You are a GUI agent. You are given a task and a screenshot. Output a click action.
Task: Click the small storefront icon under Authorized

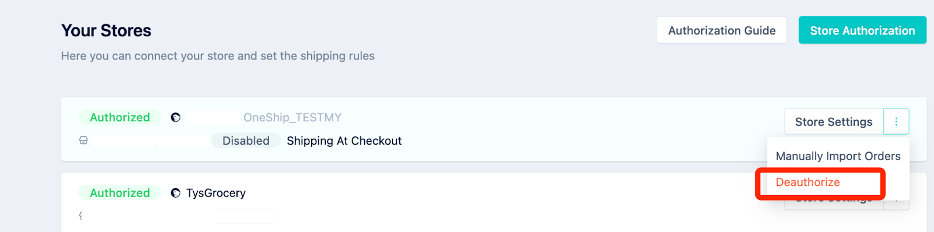pos(83,140)
